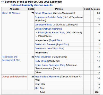Open the Future Movement party link

tap(44, 13)
